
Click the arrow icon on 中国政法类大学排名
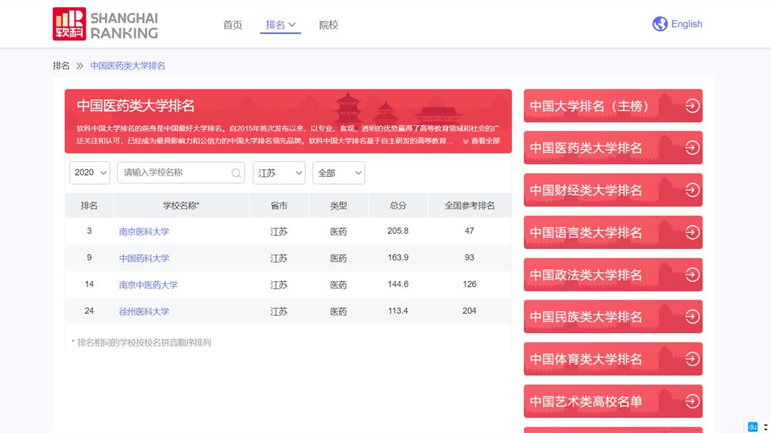click(690, 275)
